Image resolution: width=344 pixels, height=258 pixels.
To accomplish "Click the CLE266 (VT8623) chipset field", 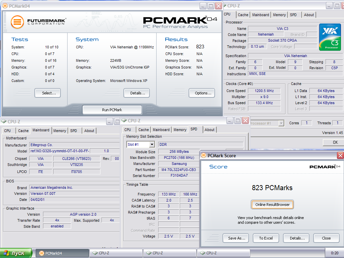I will click(x=77, y=159).
